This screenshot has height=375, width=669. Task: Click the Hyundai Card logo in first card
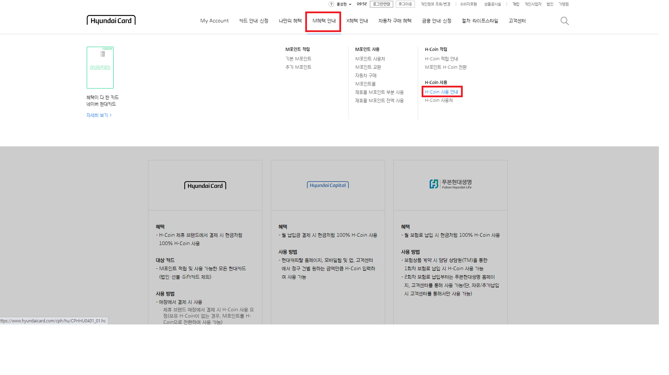(x=205, y=185)
